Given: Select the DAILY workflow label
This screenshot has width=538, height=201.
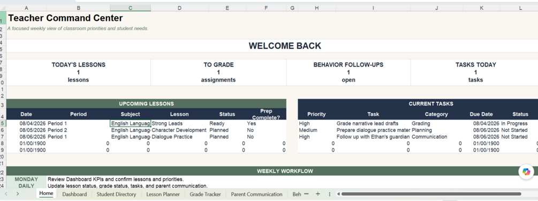Looking at the screenshot, I should (26, 186).
